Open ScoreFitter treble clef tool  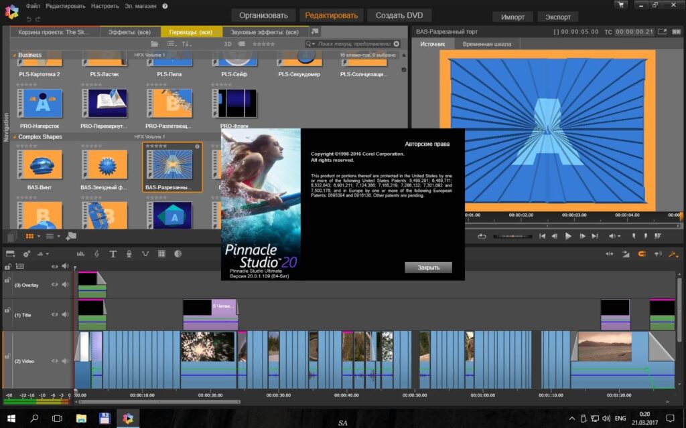tap(96, 253)
